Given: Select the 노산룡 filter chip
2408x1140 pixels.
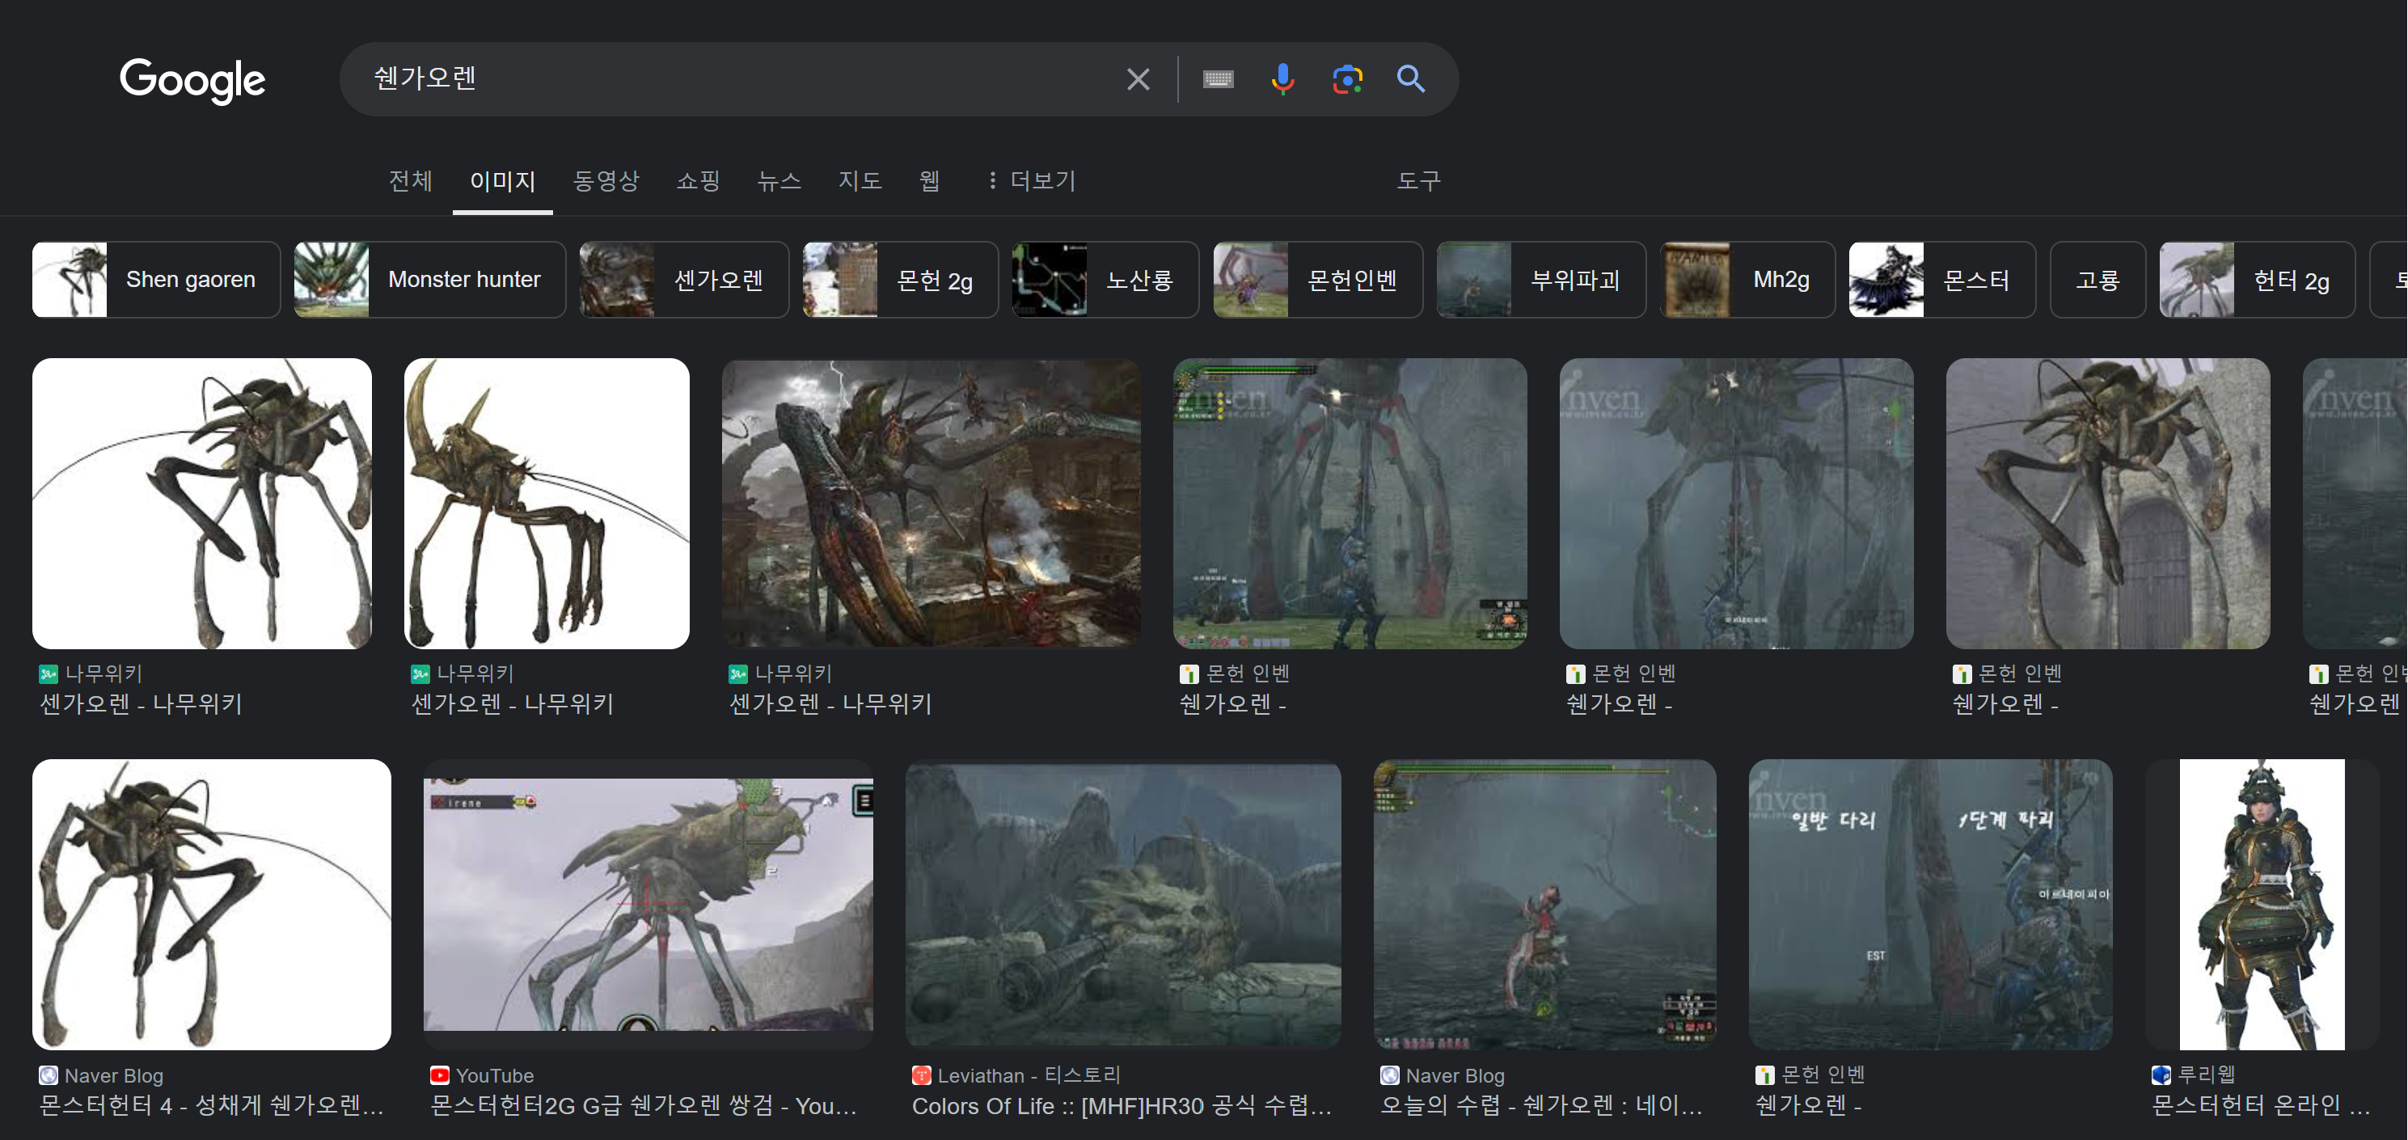Looking at the screenshot, I should pyautogui.click(x=1105, y=280).
